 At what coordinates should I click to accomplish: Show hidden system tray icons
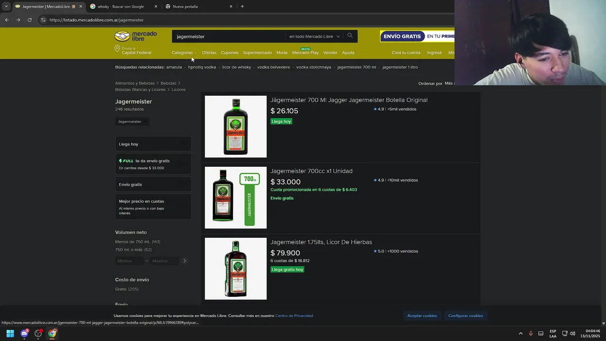pos(521,333)
